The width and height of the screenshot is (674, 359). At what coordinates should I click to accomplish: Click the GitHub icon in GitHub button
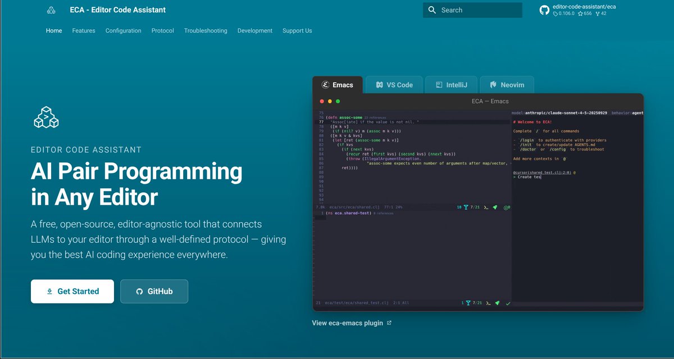[x=139, y=291]
